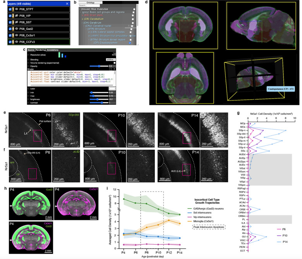Collapse the (STR) Striatum node
This screenshot has width=302, height=259.
pos(86,29)
